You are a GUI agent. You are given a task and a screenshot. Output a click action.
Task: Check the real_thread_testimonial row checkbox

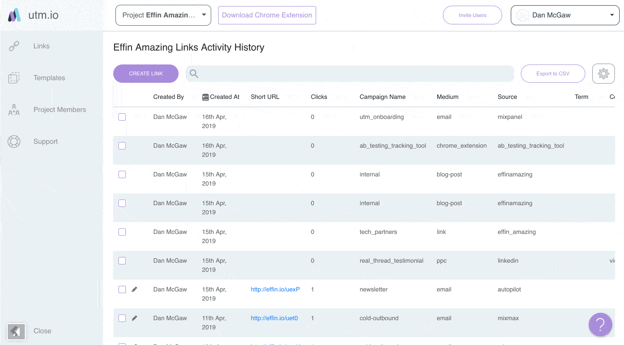pyautogui.click(x=122, y=261)
